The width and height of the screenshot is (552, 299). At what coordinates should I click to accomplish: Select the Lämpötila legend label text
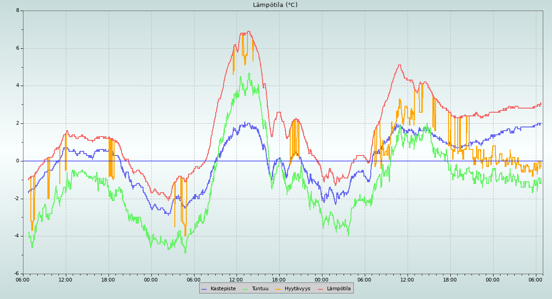[x=339, y=289]
